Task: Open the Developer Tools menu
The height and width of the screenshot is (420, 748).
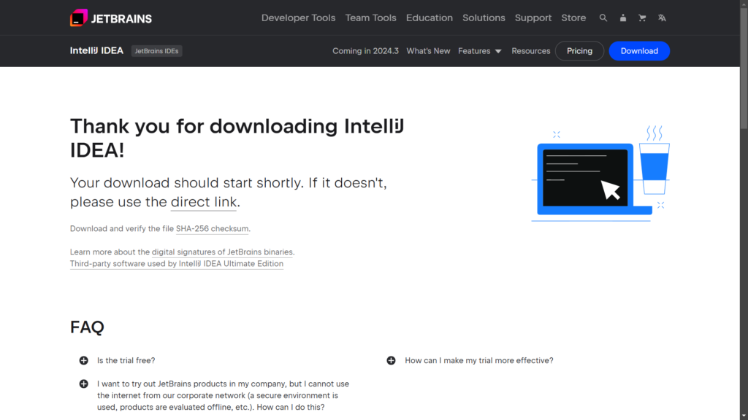Action: pyautogui.click(x=298, y=17)
